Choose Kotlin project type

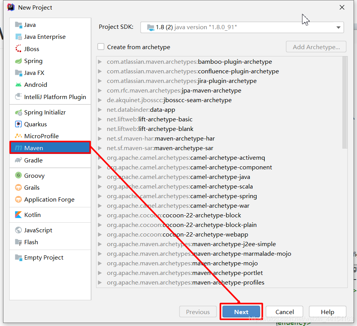(x=50, y=215)
